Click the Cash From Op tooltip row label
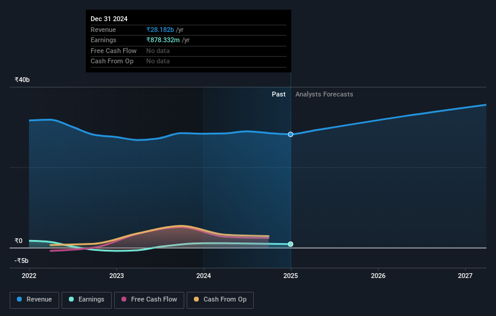The height and width of the screenshot is (316, 496). tap(112, 62)
